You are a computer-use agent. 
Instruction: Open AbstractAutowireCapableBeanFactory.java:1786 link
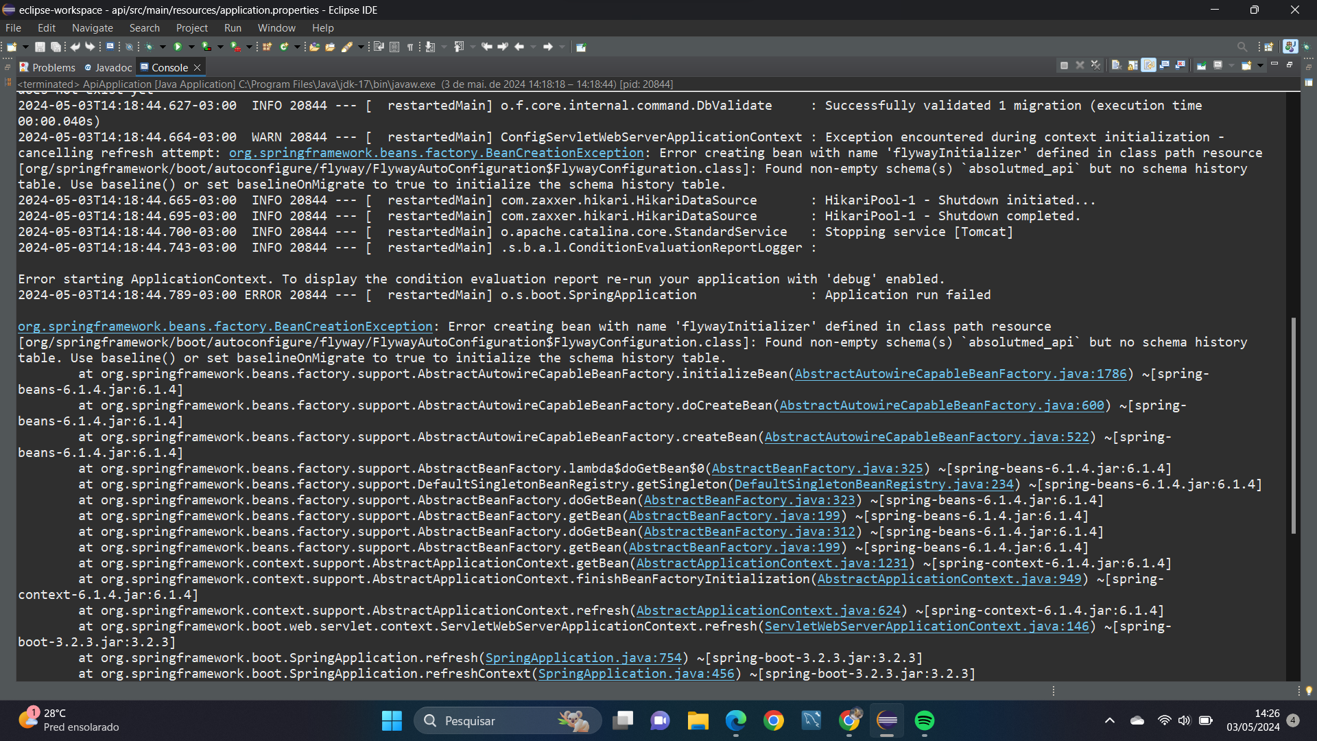(x=960, y=374)
